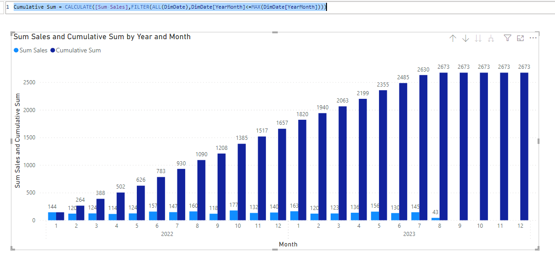Select the Sum Sales bar labeled 177
The height and width of the screenshot is (256, 555).
233,215
